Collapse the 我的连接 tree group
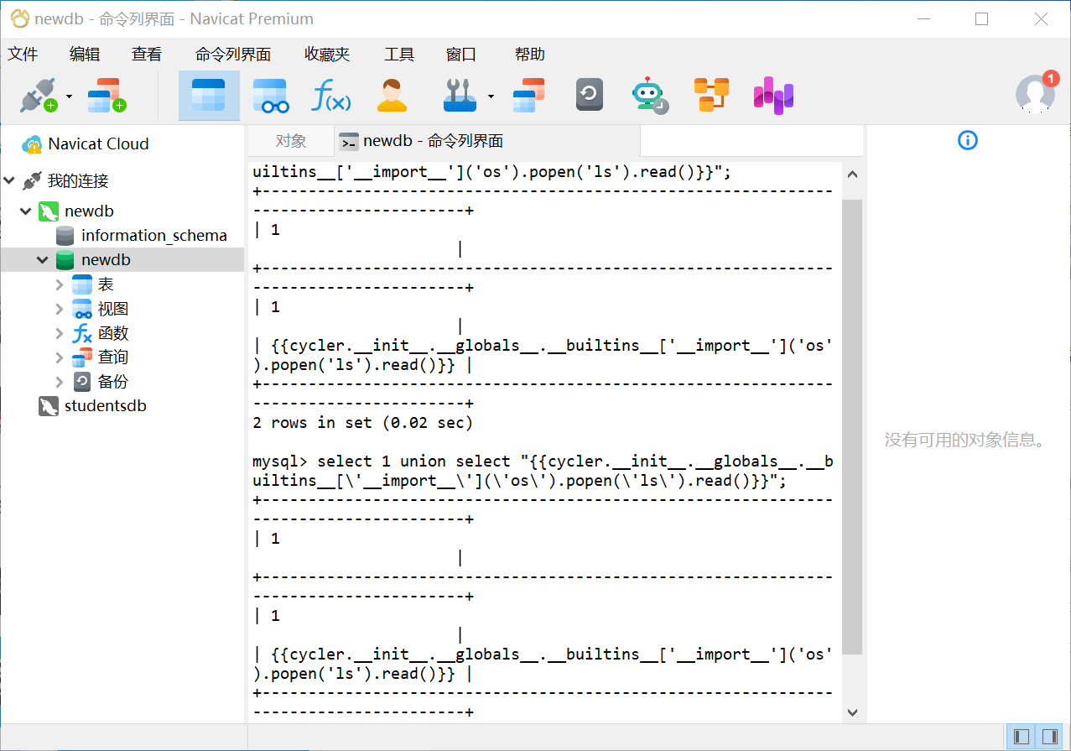 click(x=10, y=181)
